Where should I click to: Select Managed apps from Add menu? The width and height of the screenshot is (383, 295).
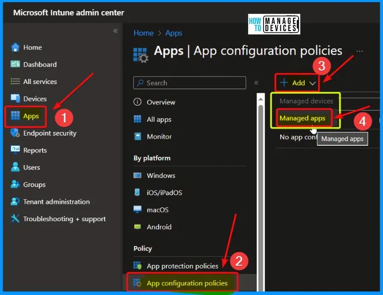(x=303, y=118)
